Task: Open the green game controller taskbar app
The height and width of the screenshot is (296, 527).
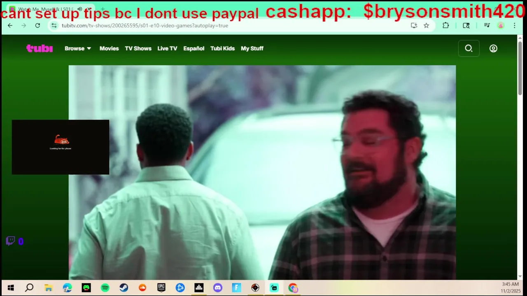Action: click(86, 288)
